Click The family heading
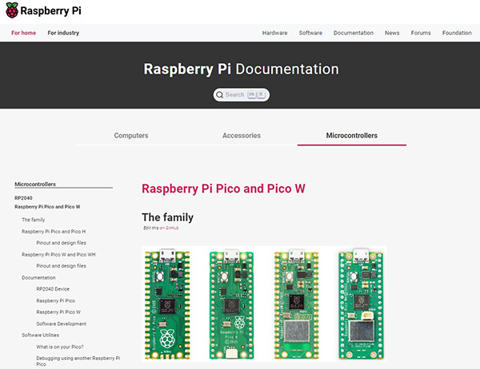 tap(167, 217)
